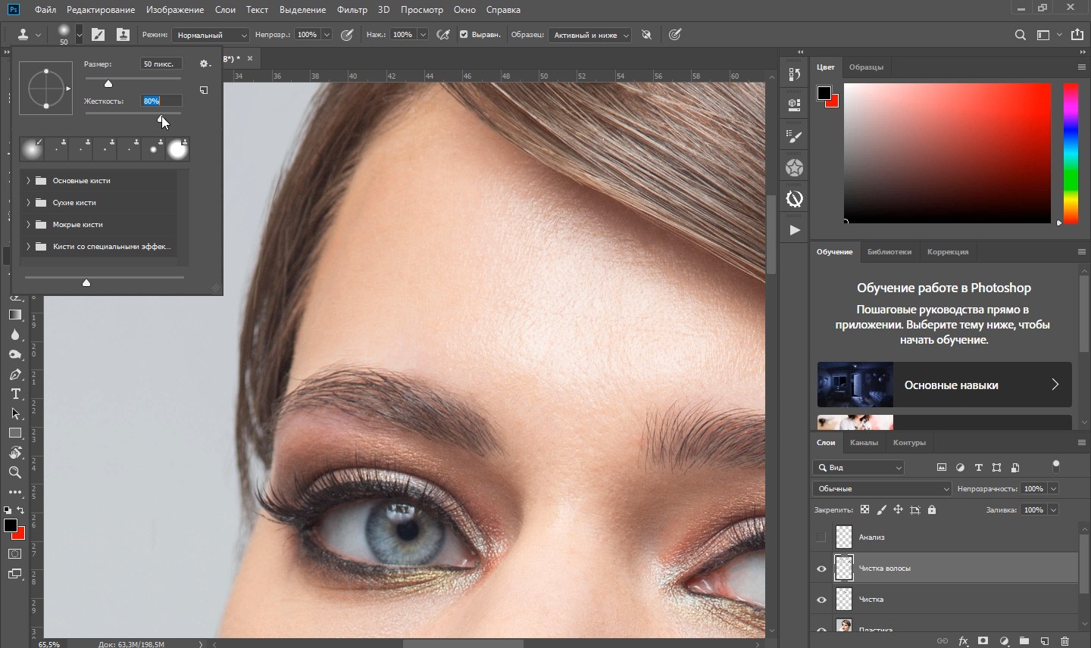Viewport: 1091px width, 648px height.
Task: Toggle Quick Mask mode icon
Action: click(15, 554)
